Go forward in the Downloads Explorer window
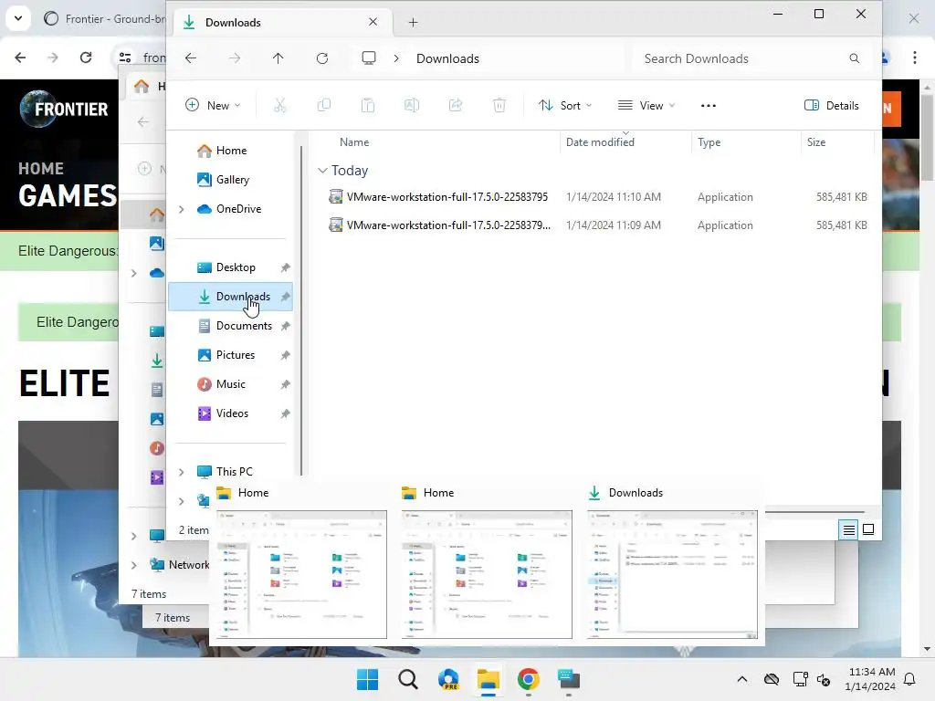935x701 pixels. click(x=235, y=58)
